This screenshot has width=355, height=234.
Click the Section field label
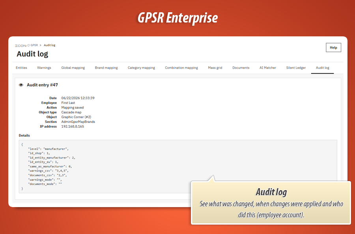(51, 122)
